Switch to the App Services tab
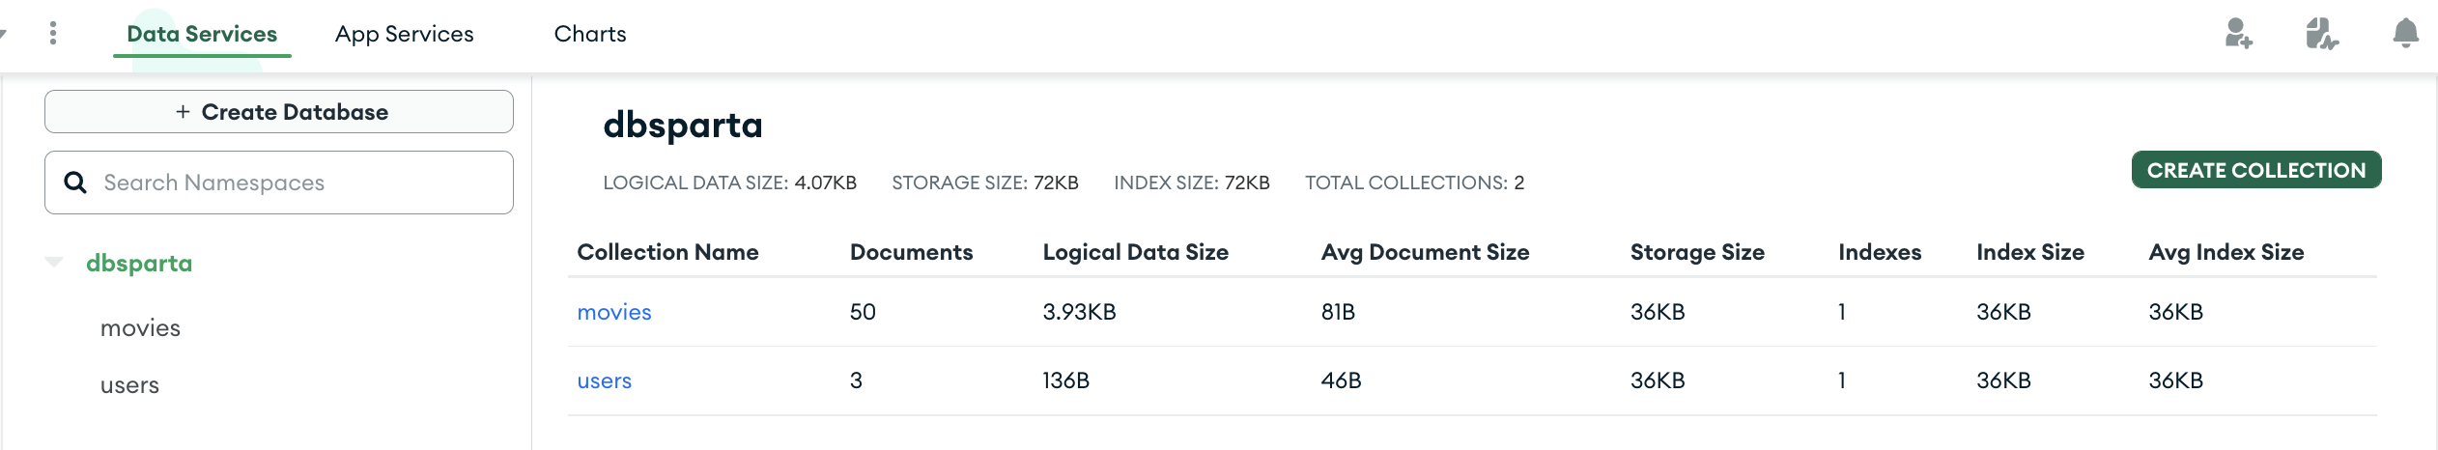 point(405,34)
